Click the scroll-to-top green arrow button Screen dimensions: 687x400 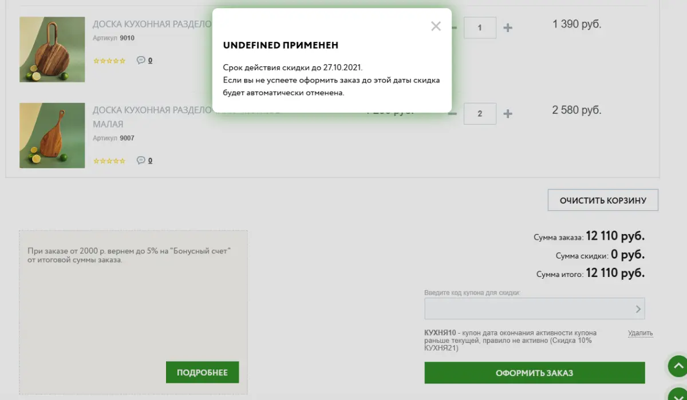pyautogui.click(x=677, y=365)
